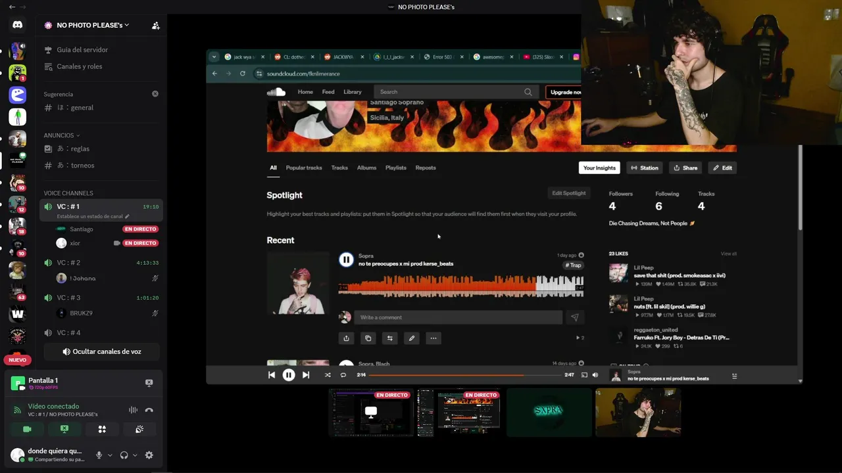Screen dimensions: 842x473
Task: Stop streaming with the Pantalla 1 screen icon
Action: 149,382
